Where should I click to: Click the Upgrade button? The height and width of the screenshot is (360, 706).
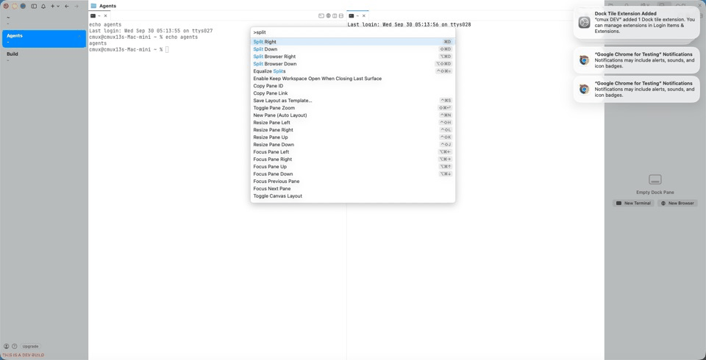(30, 347)
